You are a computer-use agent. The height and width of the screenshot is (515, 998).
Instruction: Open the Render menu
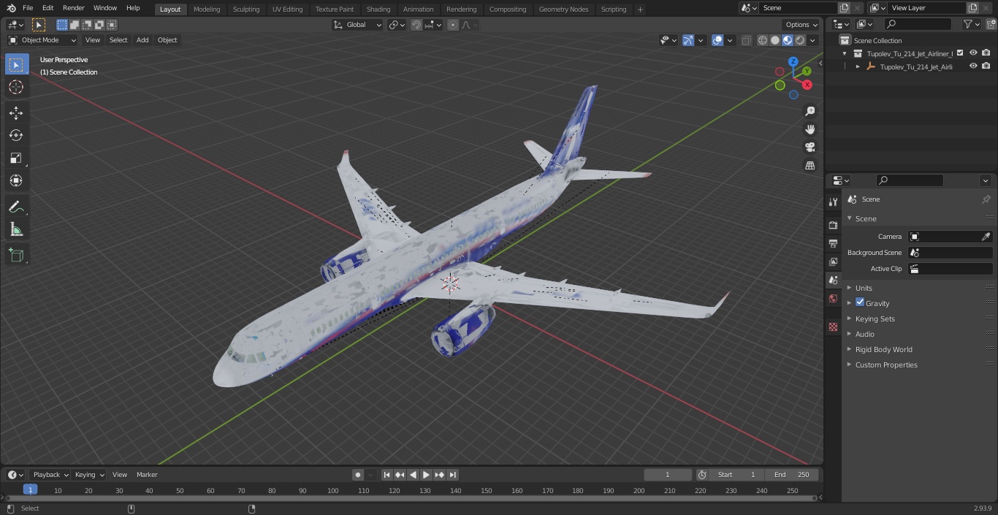coord(73,8)
